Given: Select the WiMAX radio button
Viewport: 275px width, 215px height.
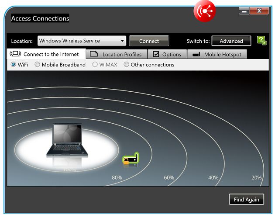Looking at the screenshot, I should 95,64.
